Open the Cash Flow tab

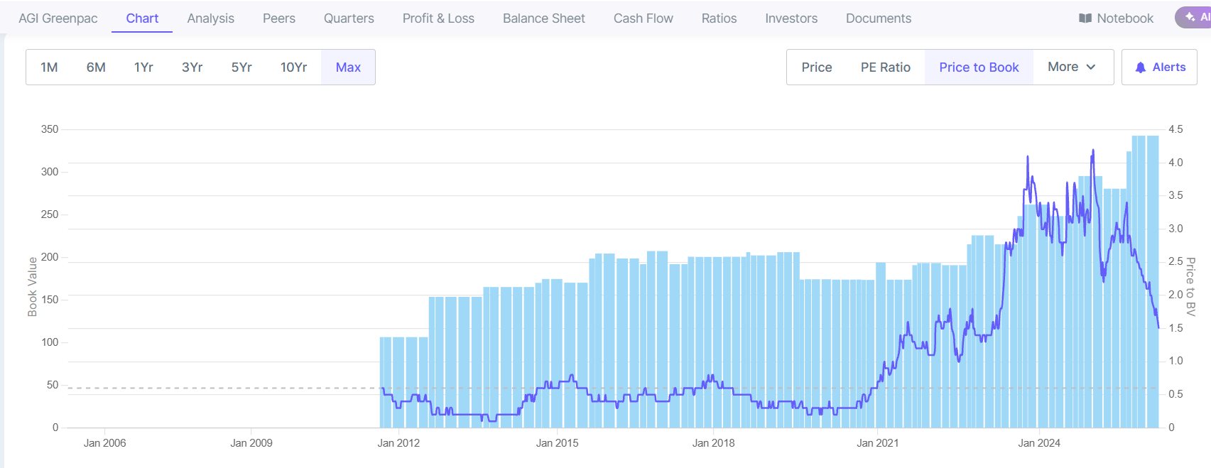[x=643, y=18]
